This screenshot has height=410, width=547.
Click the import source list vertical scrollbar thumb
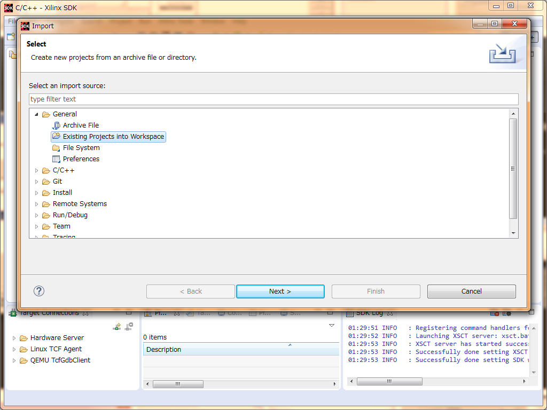tap(513, 169)
